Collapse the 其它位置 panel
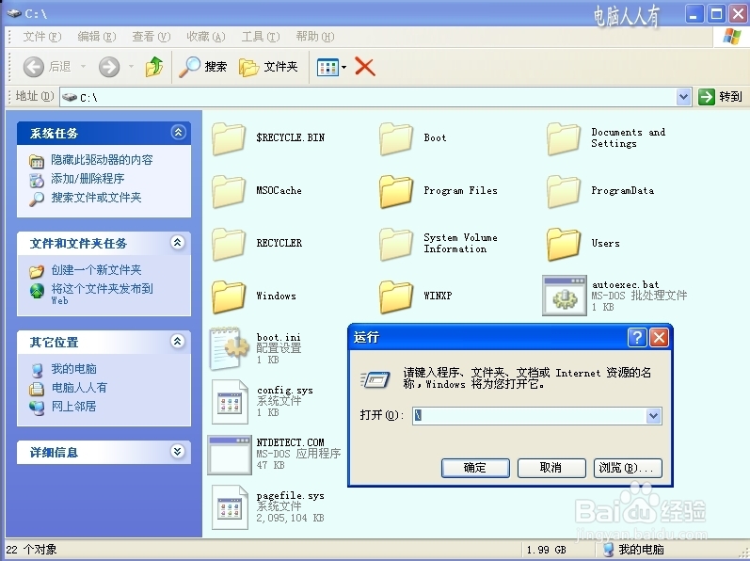The height and width of the screenshot is (561, 750). tap(178, 341)
